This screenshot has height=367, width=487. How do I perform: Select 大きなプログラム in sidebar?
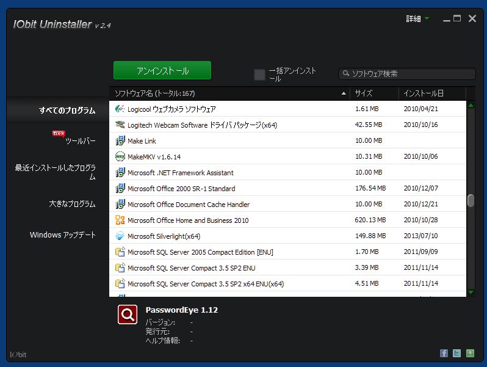72,204
